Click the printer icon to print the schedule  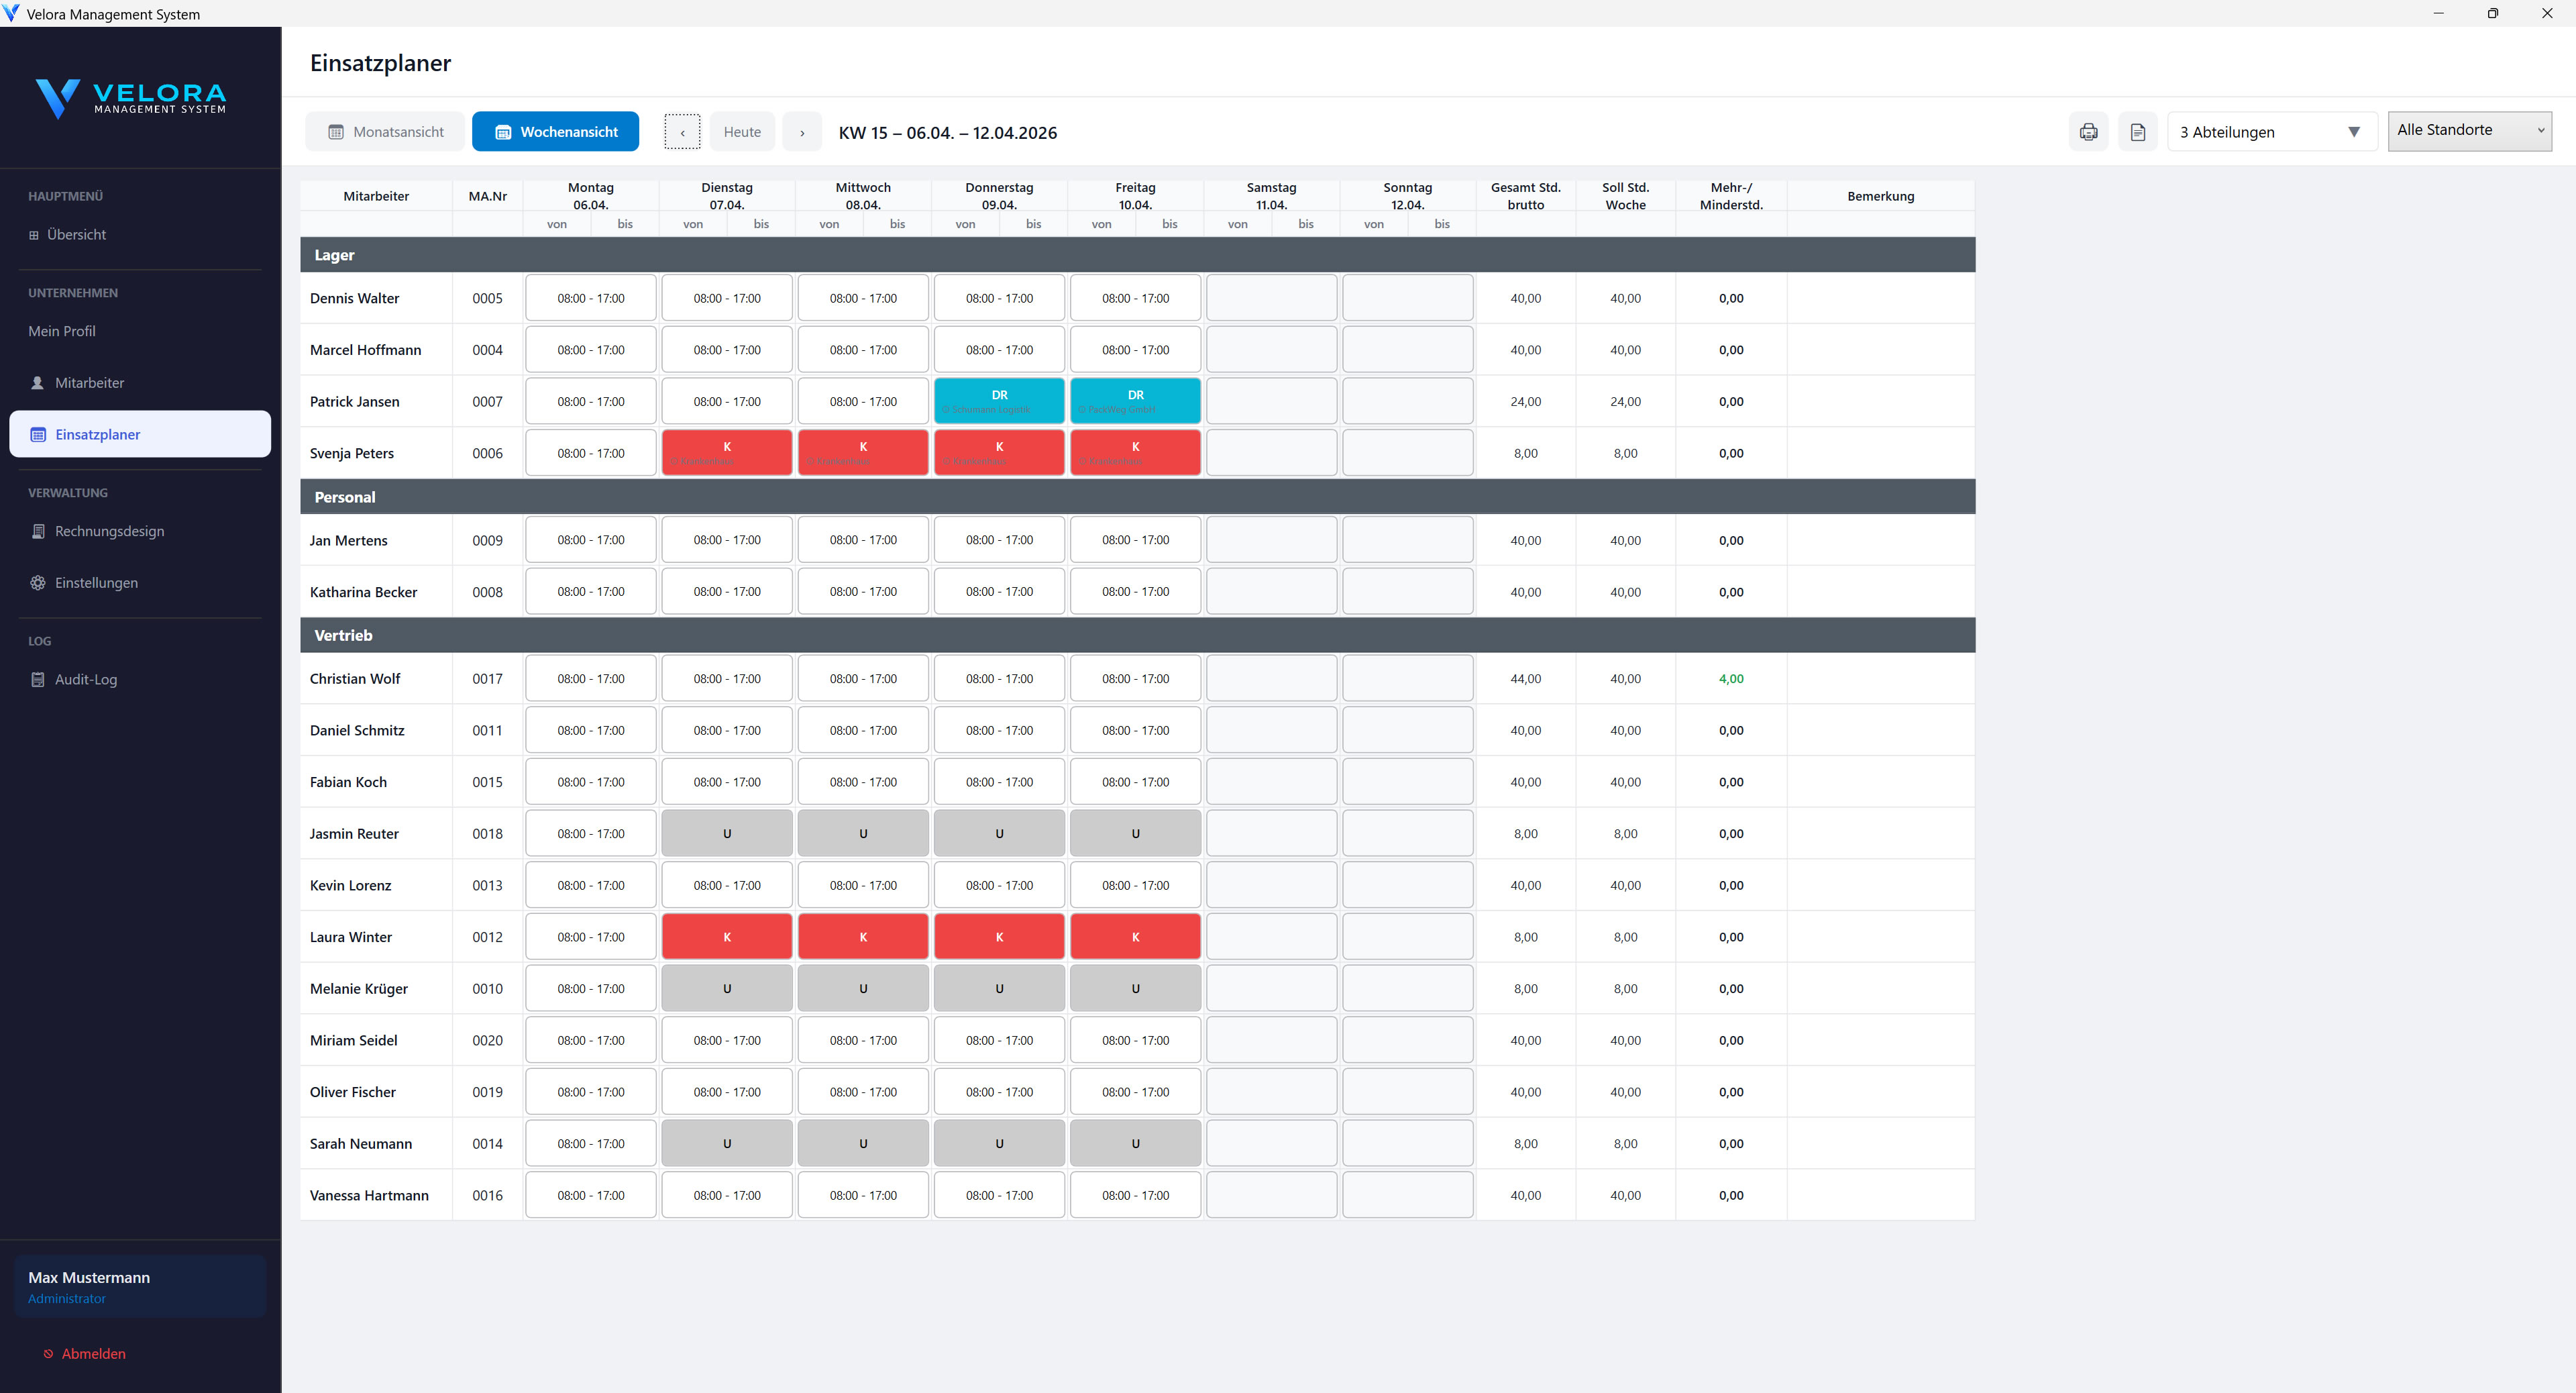[2088, 131]
